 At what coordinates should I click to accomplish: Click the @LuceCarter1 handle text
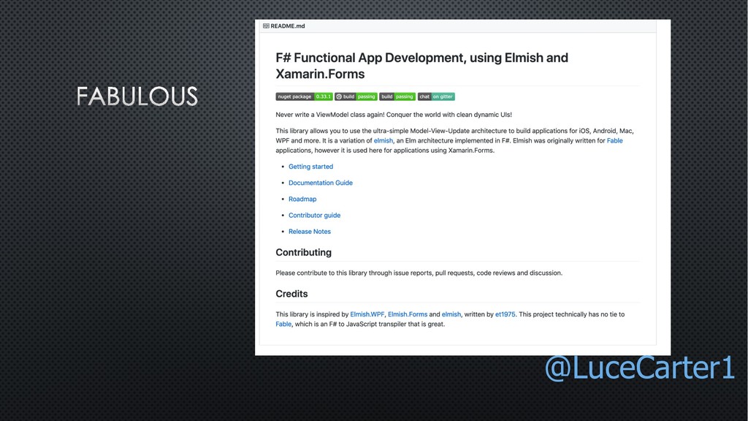pos(639,368)
